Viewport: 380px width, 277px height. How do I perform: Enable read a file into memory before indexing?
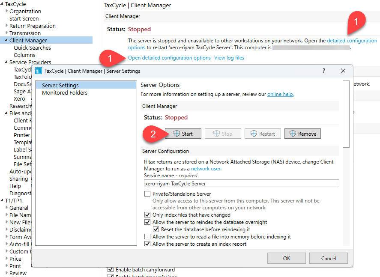coord(147,237)
